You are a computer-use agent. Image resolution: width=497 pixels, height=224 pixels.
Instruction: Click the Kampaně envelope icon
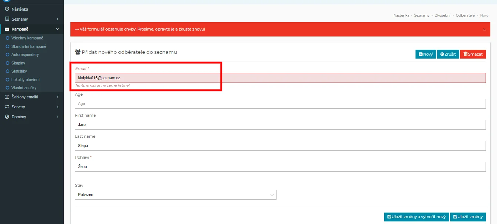(x=7, y=29)
